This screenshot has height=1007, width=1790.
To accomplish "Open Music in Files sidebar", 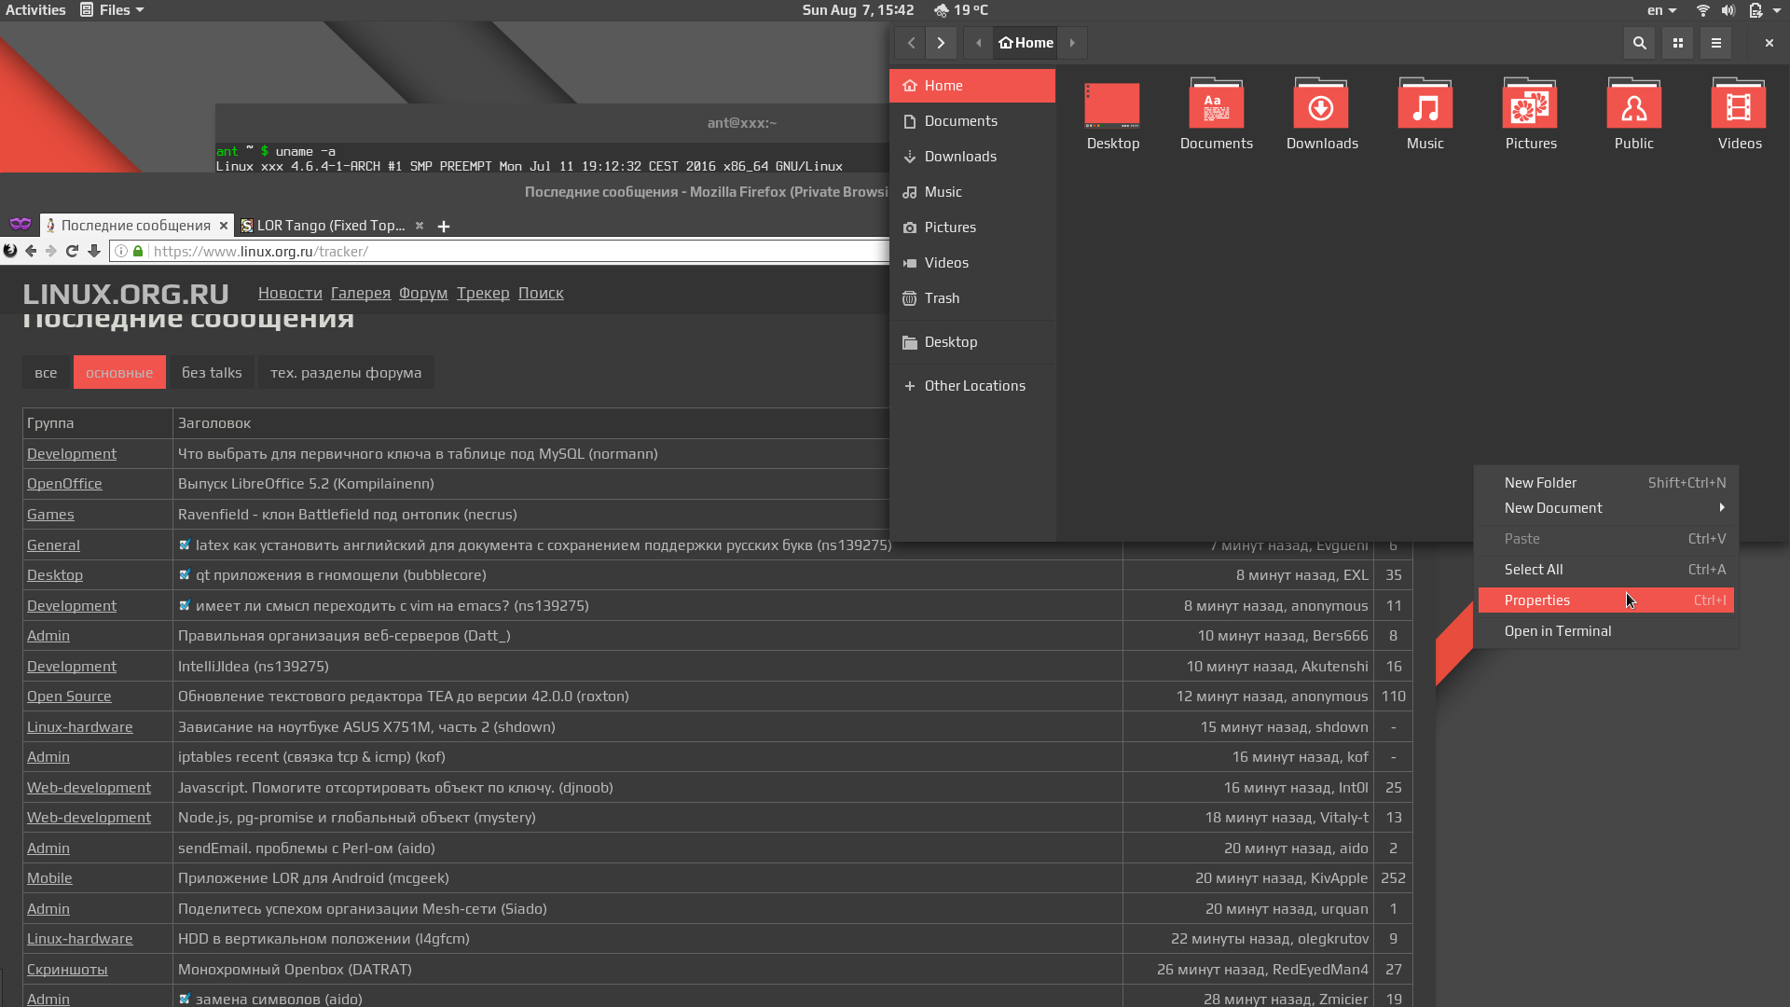I will 972,192.
